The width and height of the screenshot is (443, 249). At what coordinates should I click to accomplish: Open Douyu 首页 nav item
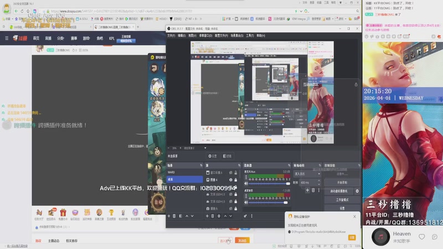tap(36, 38)
